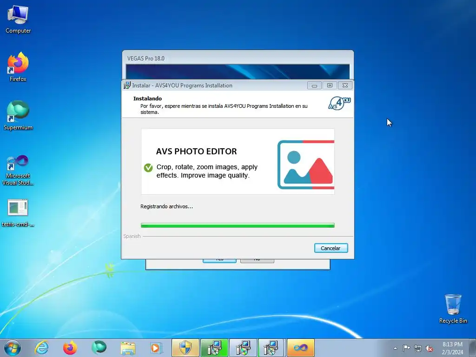Click the 'AVS PHOTO EDITOR' title text
The width and height of the screenshot is (476, 357).
196,151
